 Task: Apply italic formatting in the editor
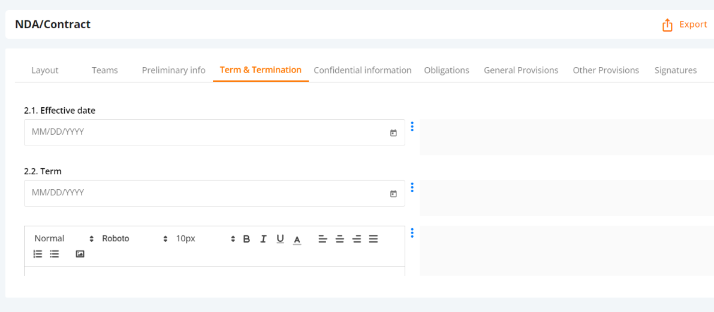(263, 239)
